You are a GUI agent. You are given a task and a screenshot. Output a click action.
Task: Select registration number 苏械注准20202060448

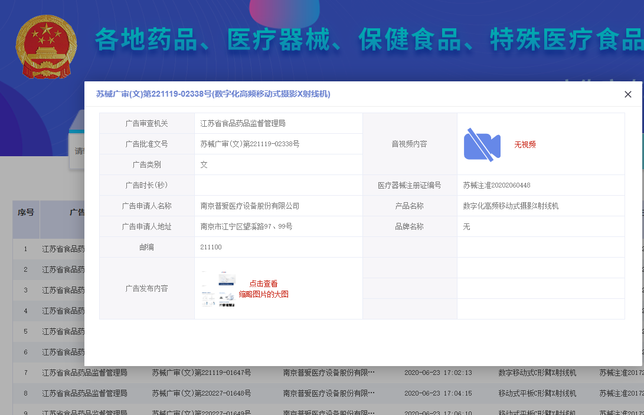coord(496,185)
